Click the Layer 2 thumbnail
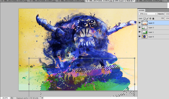 (144, 28)
